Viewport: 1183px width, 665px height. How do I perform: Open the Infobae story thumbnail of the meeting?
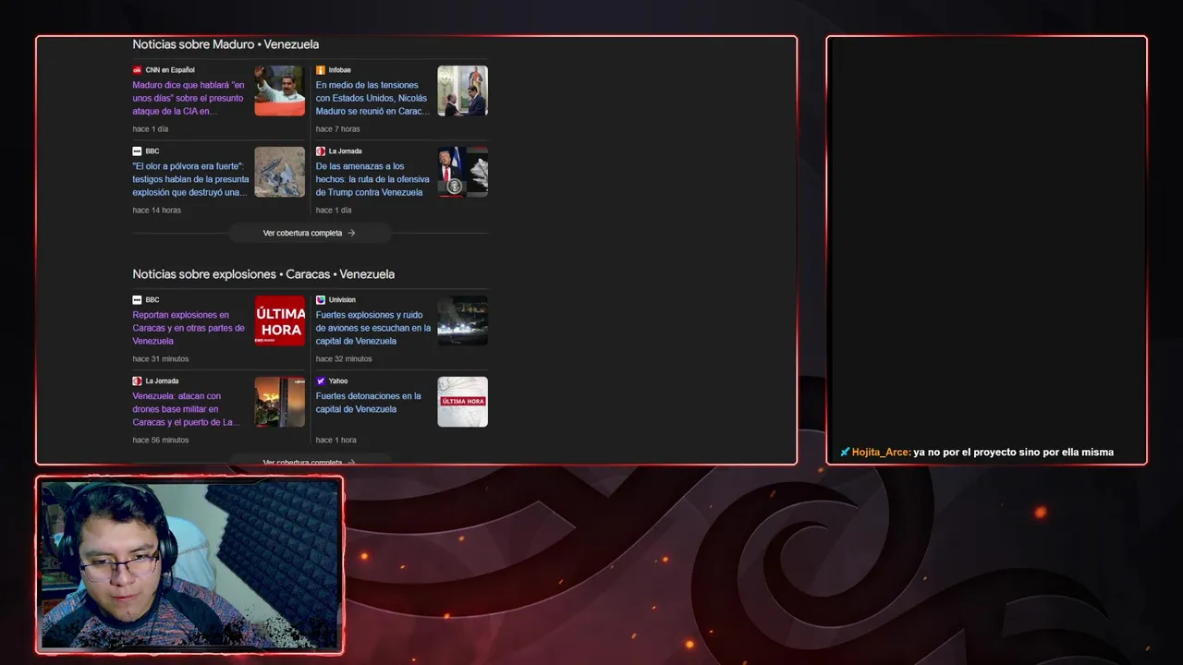(463, 91)
